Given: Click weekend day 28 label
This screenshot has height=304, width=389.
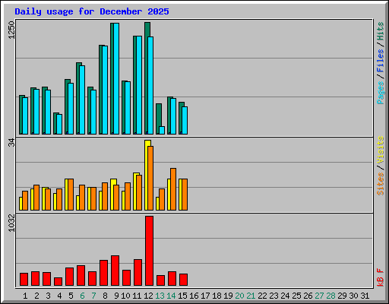Looking at the screenshot, I should 330,296.
